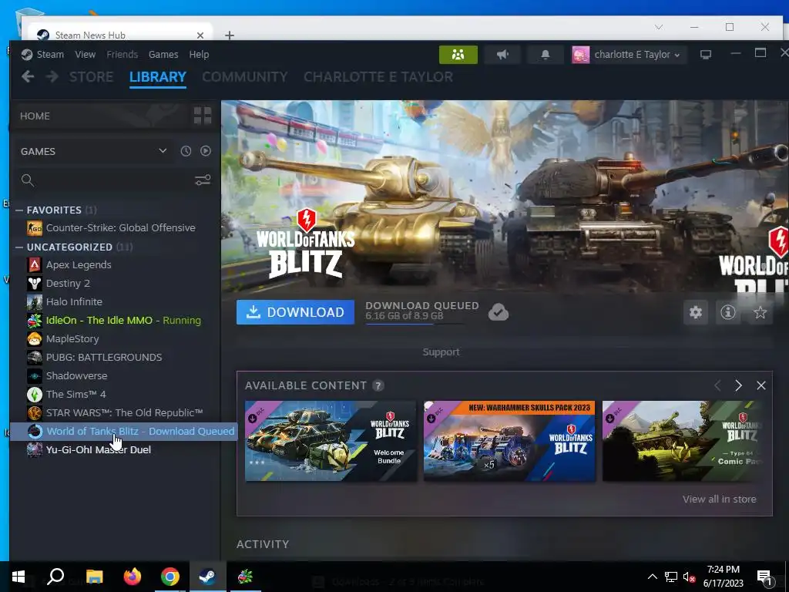The image size is (789, 592).
Task: Open File Explorer from taskbar
Action: (x=94, y=577)
